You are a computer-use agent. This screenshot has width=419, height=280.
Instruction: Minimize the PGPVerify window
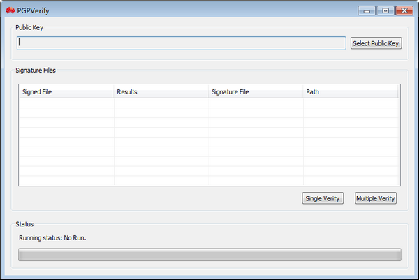[367, 11]
